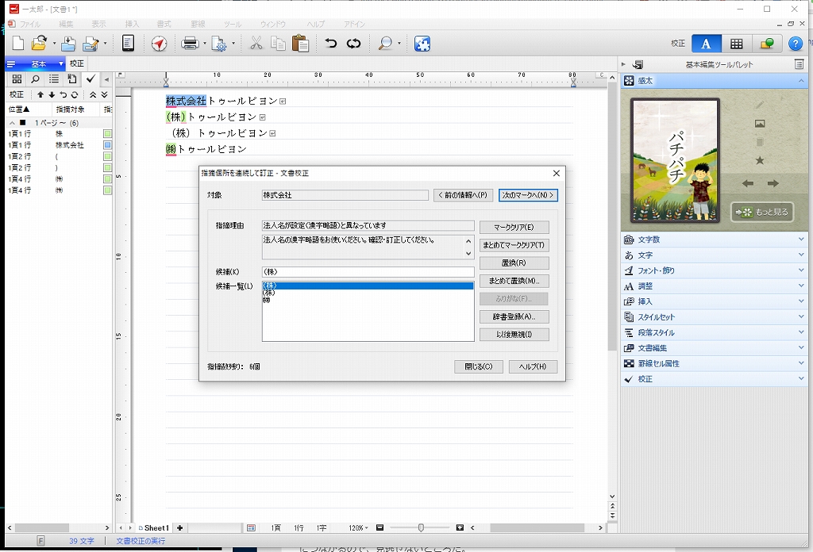The width and height of the screenshot is (813, 552).
Task: Click the magnifier zoom icon in toolbar
Action: 385,44
